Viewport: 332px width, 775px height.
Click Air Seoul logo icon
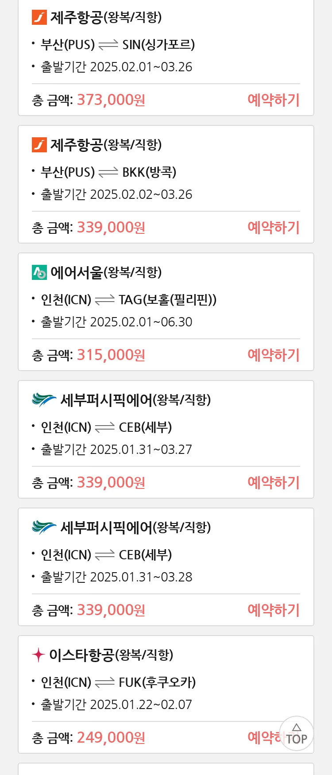coord(39,272)
